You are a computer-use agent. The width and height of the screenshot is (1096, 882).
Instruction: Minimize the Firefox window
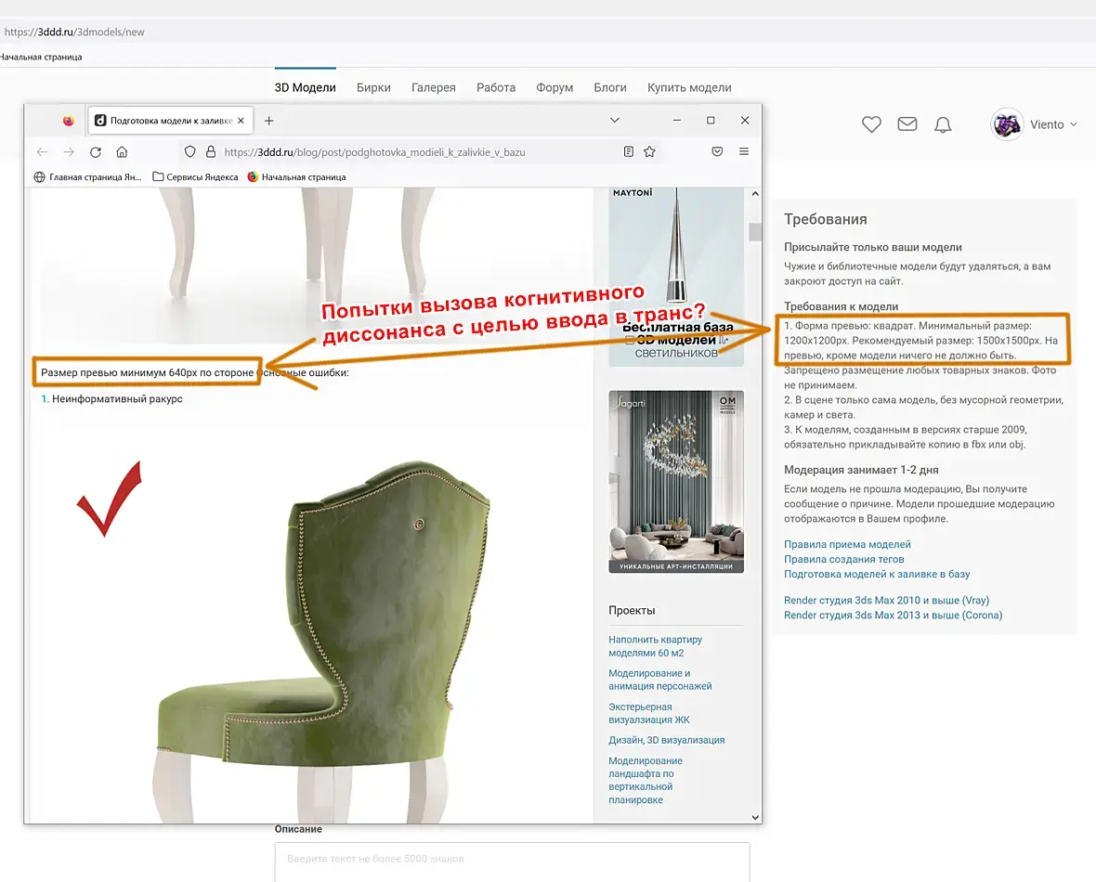coord(676,120)
